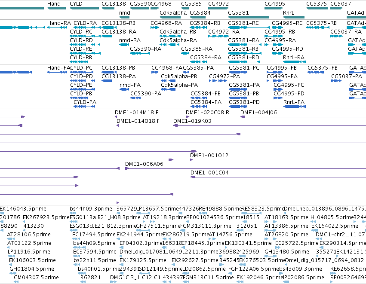Click the CG5381-RC transcript label

point(243,23)
